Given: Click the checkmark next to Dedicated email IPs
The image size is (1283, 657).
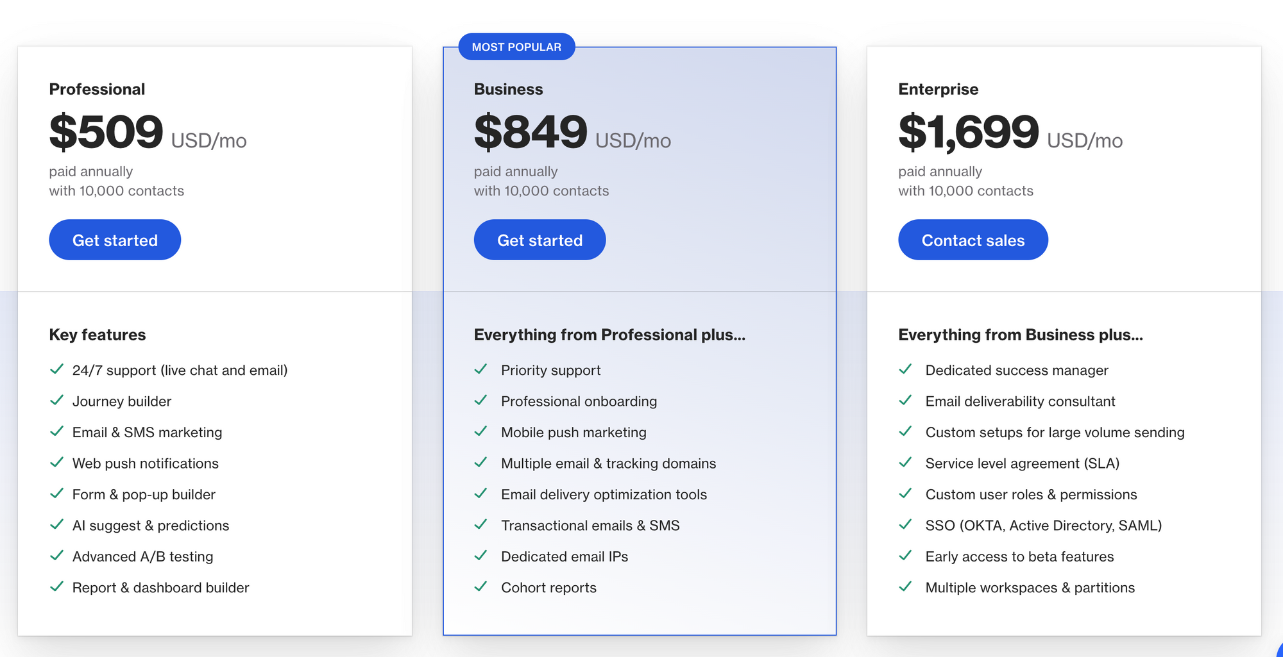Looking at the screenshot, I should [x=481, y=556].
